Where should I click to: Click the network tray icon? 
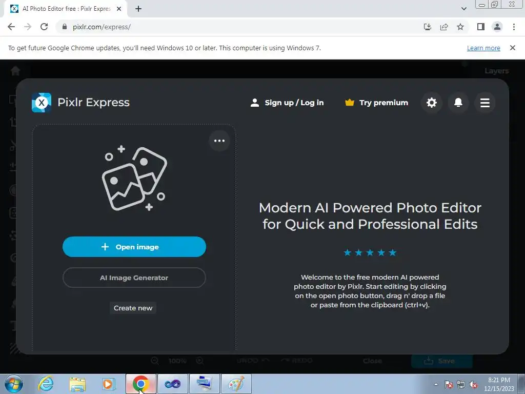tap(461, 384)
